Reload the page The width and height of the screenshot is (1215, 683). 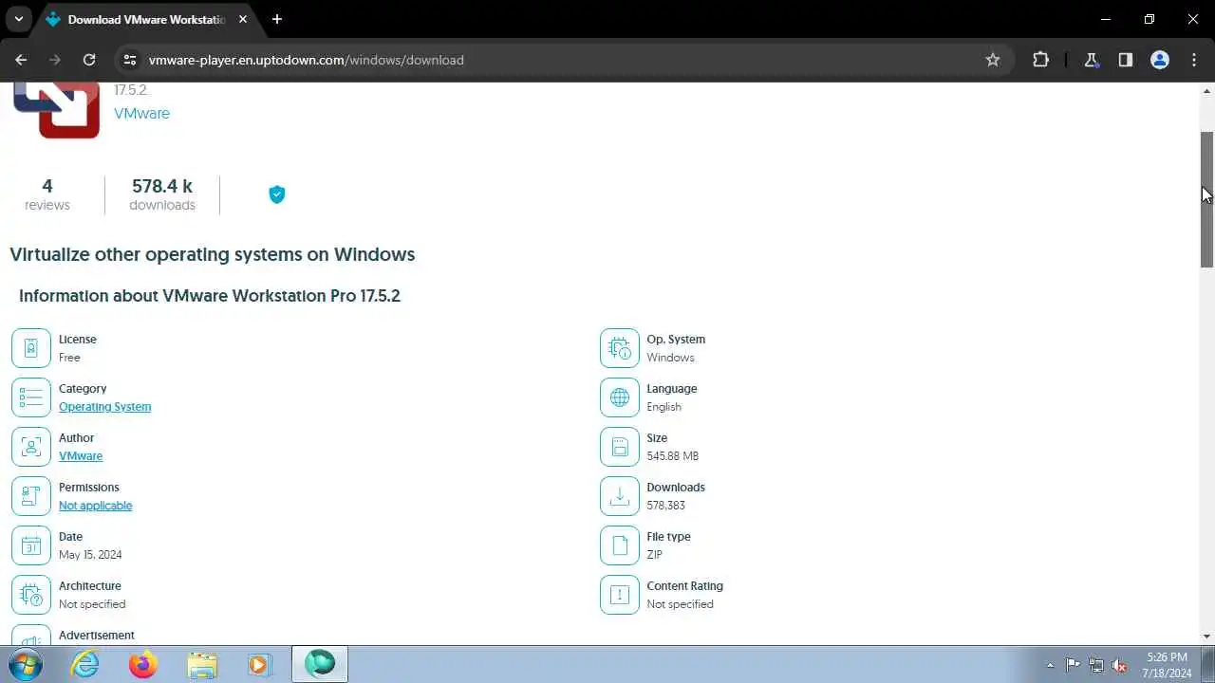tap(89, 60)
